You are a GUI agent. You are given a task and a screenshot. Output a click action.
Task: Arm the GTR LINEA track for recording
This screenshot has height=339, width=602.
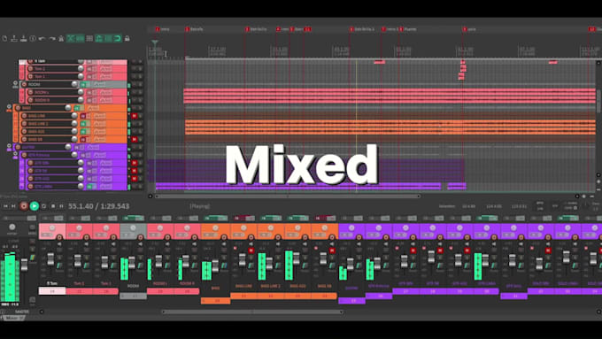30,186
